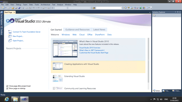Open the Toolbox side tab

coord(1,31)
